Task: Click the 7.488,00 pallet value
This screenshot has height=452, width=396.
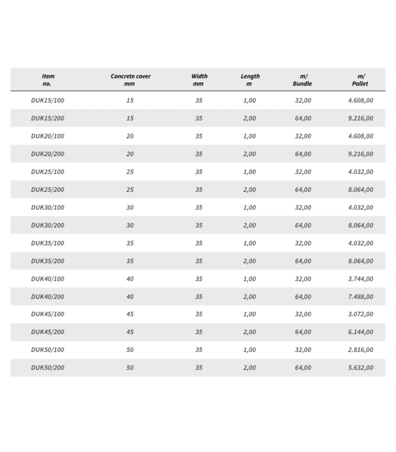Action: (360, 297)
